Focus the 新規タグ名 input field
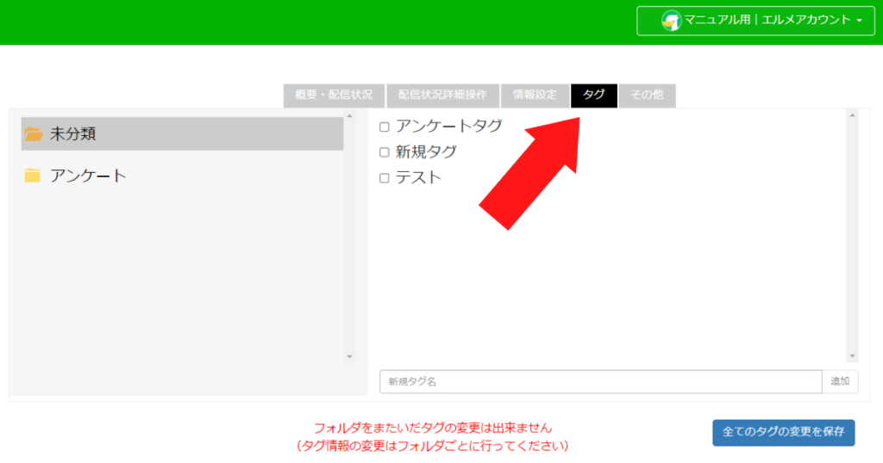 [601, 381]
